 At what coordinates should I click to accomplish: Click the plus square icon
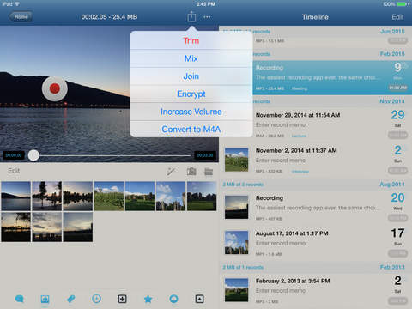click(122, 299)
